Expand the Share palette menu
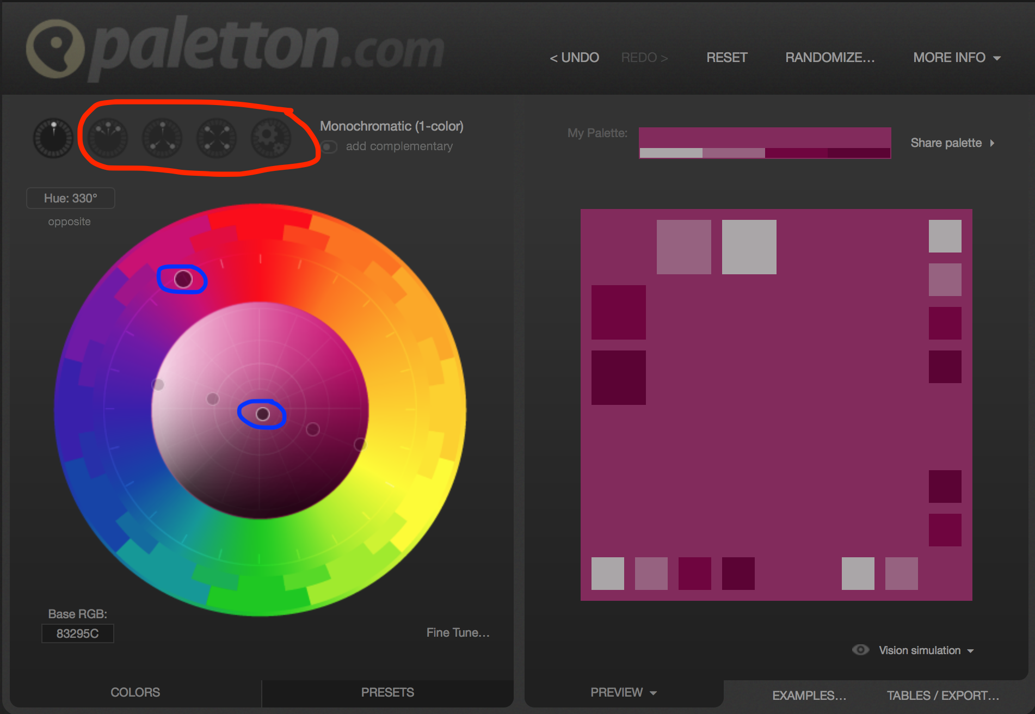 click(953, 143)
